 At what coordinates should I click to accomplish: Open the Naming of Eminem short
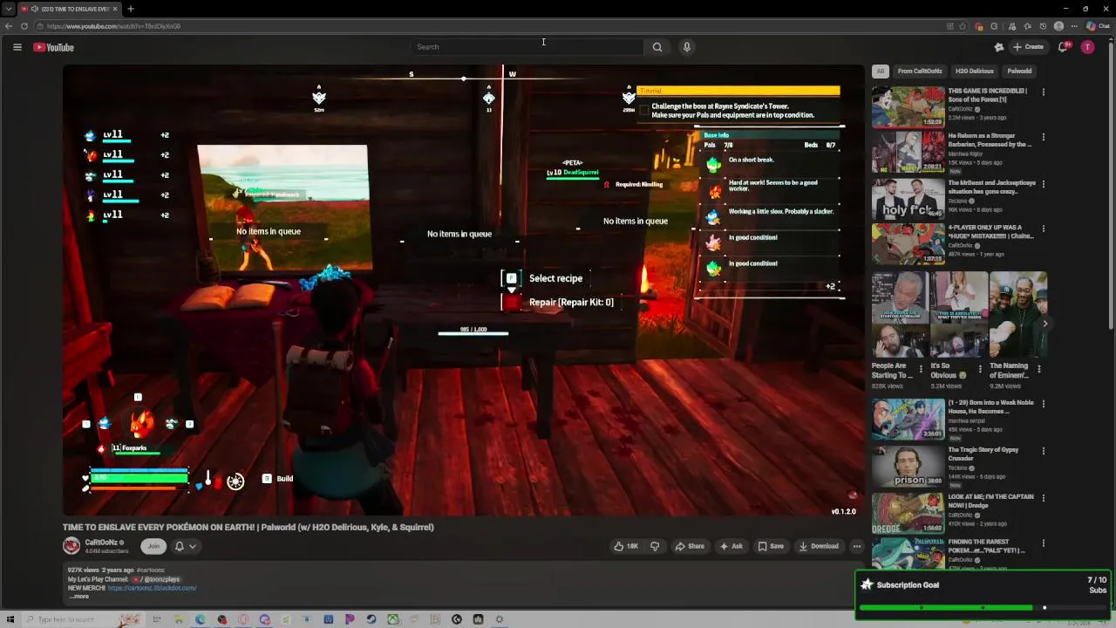click(1018, 315)
